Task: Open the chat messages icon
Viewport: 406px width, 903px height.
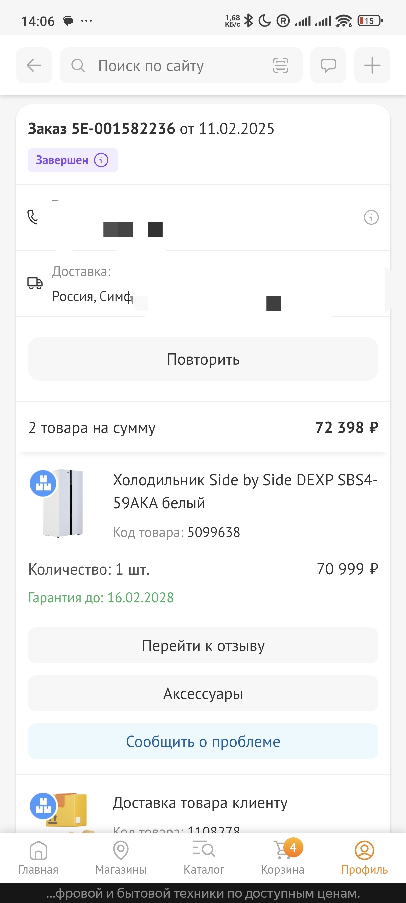Action: (328, 65)
